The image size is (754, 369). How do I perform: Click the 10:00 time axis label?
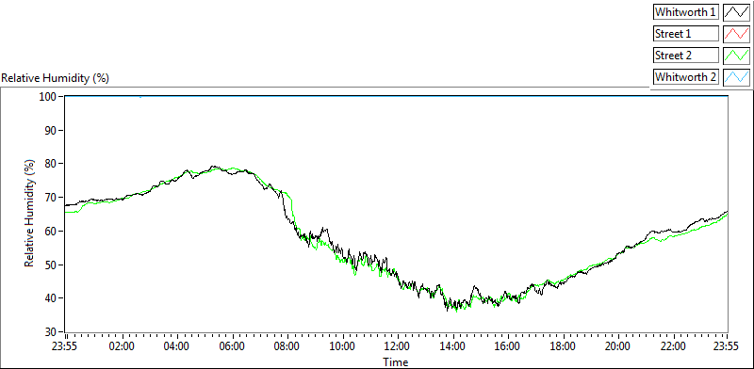tap(343, 346)
